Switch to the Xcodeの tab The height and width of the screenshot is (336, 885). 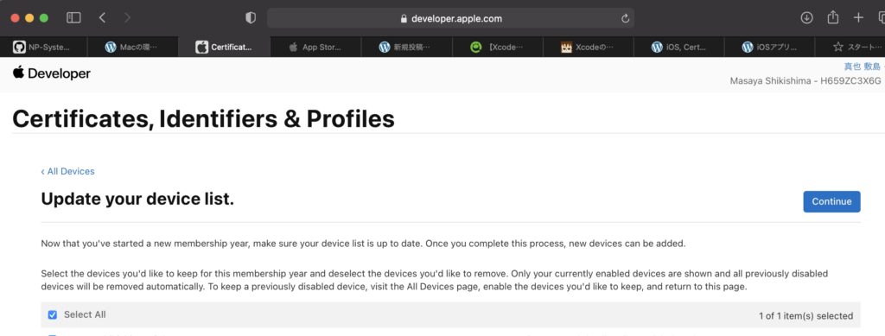pyautogui.click(x=589, y=48)
